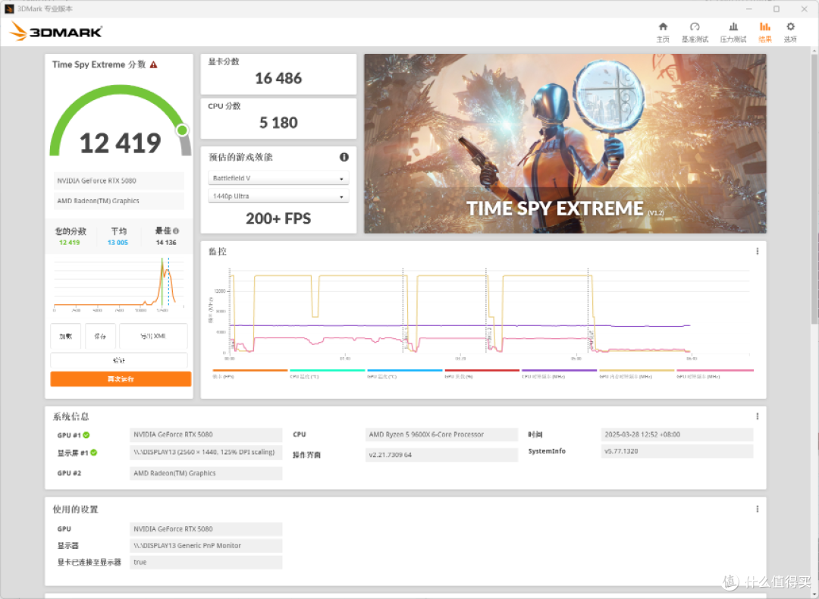
Task: Open the System Info panel three-dot menu
Action: [757, 416]
